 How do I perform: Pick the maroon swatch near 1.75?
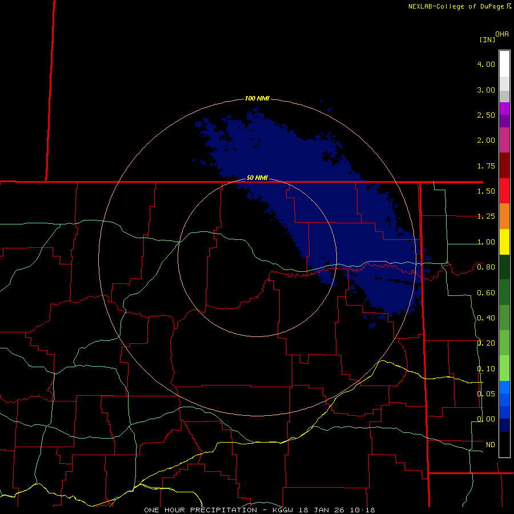[504, 166]
